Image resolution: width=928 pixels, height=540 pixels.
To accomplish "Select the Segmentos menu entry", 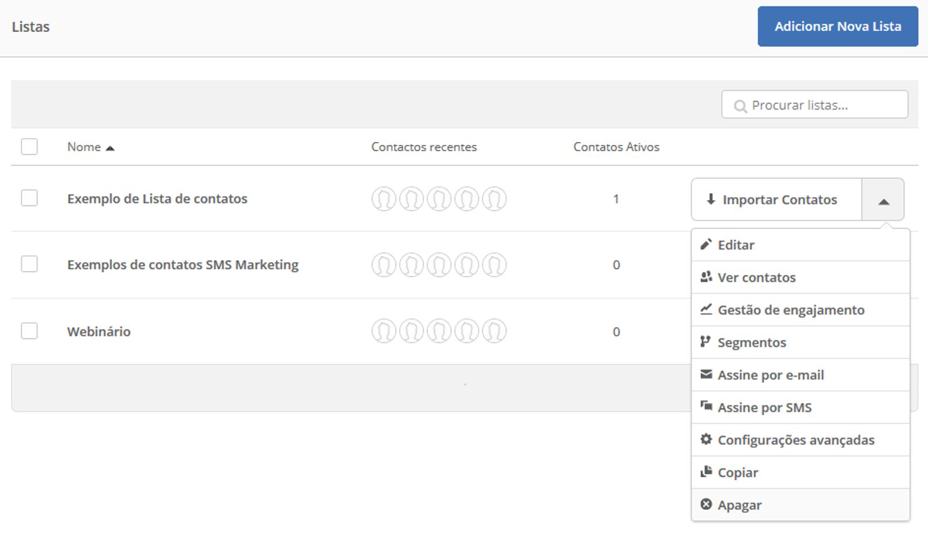I will click(752, 343).
